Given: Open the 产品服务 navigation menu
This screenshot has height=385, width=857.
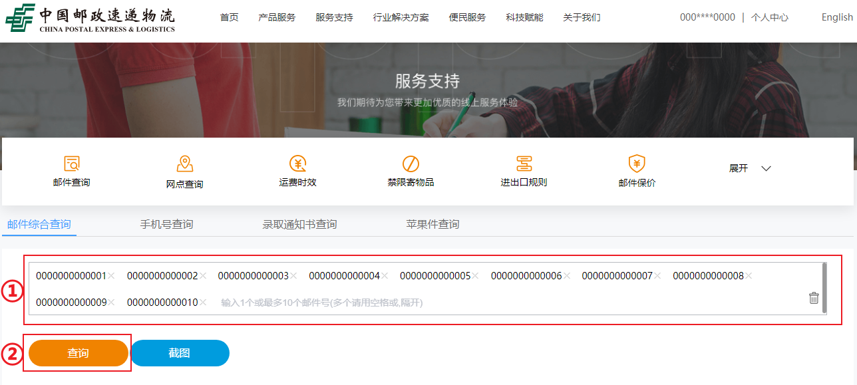Looking at the screenshot, I should [x=277, y=17].
